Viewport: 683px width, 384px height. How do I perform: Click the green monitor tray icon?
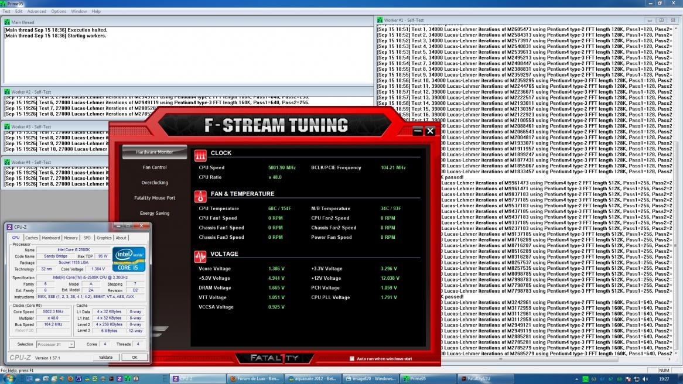(x=585, y=379)
